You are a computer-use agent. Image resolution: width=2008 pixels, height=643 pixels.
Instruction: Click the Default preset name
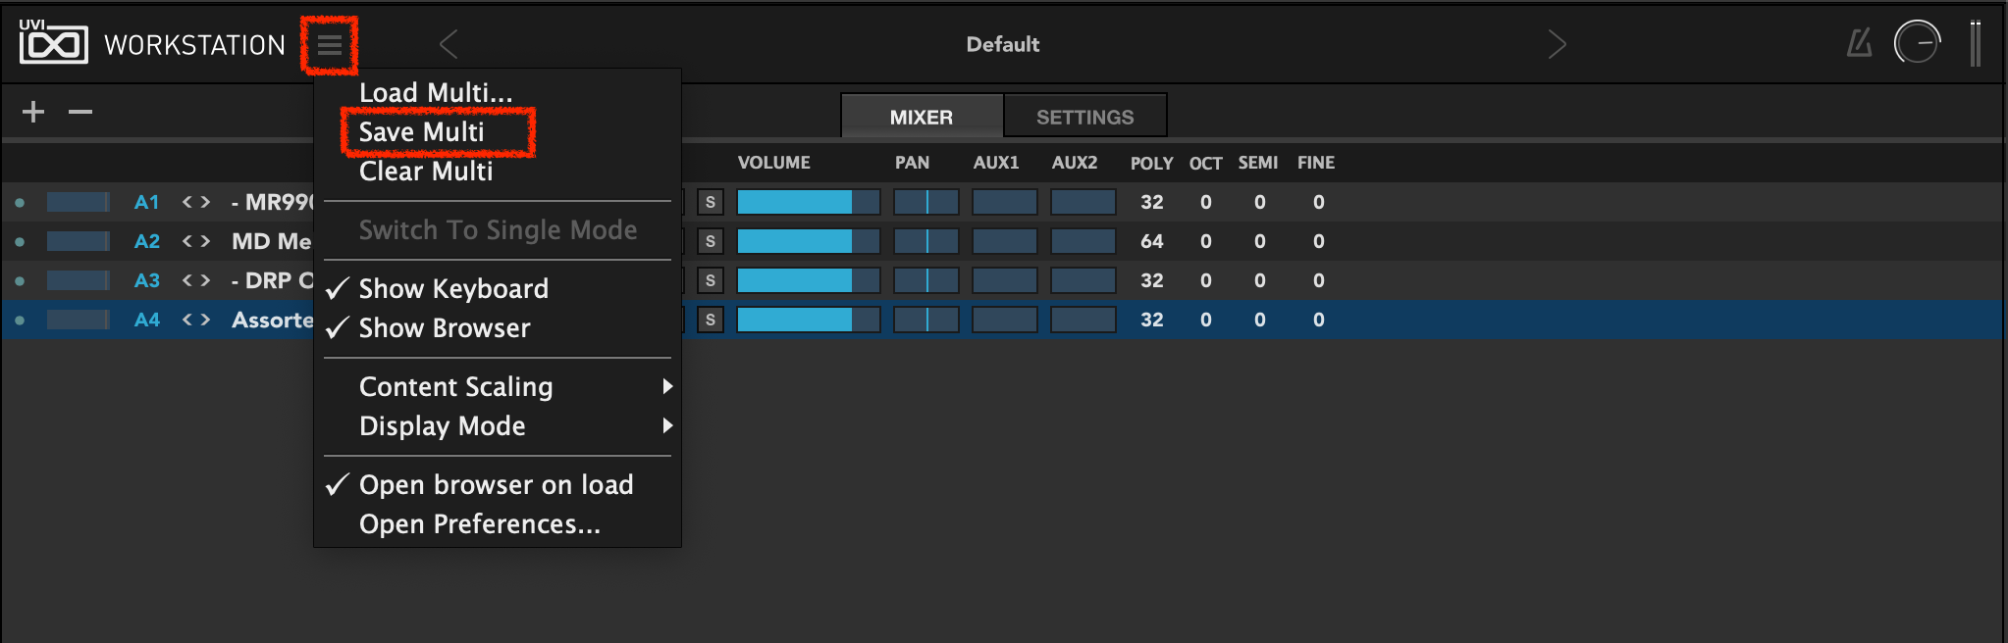click(1002, 44)
